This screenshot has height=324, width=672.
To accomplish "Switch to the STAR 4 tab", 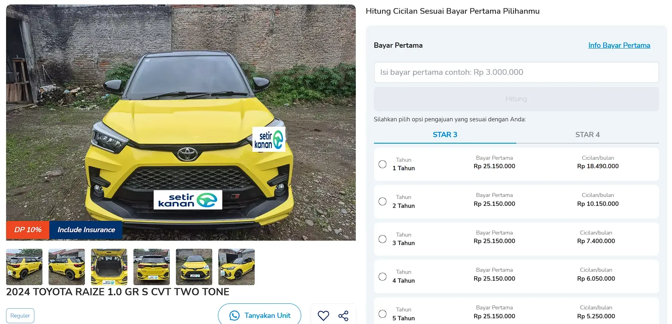I will click(587, 135).
